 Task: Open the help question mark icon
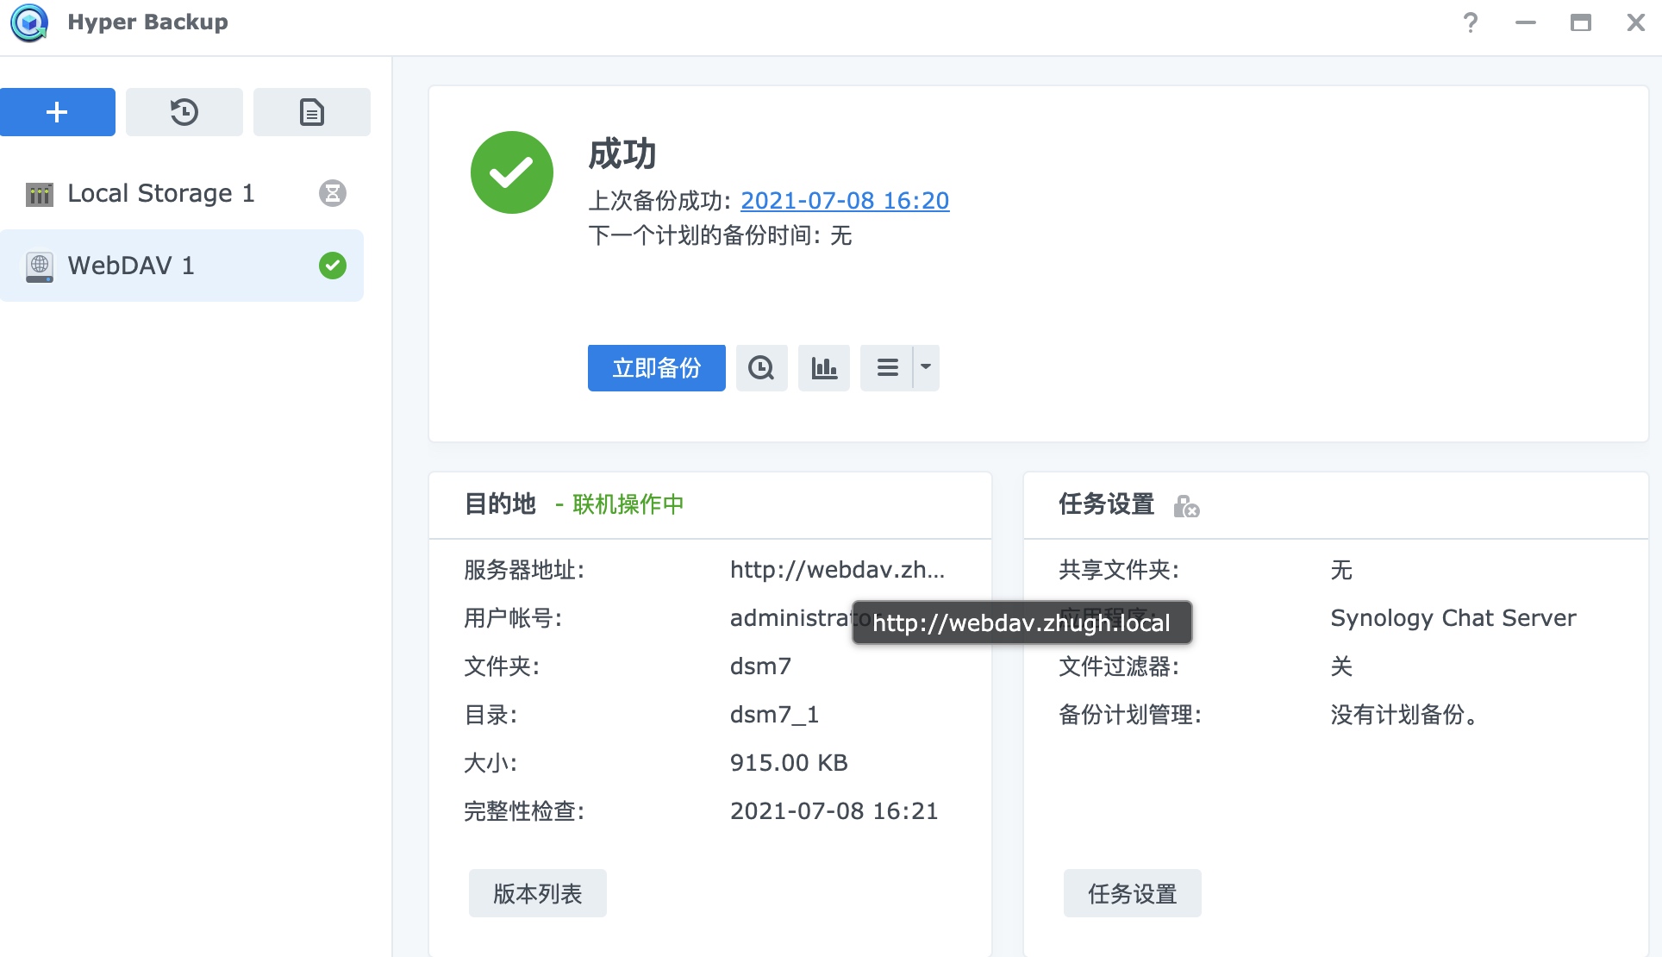[x=1471, y=22]
